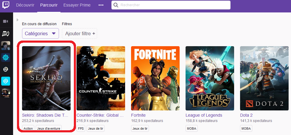
Task: Open the cyan square S channel in sidebar
Action: (6, 81)
